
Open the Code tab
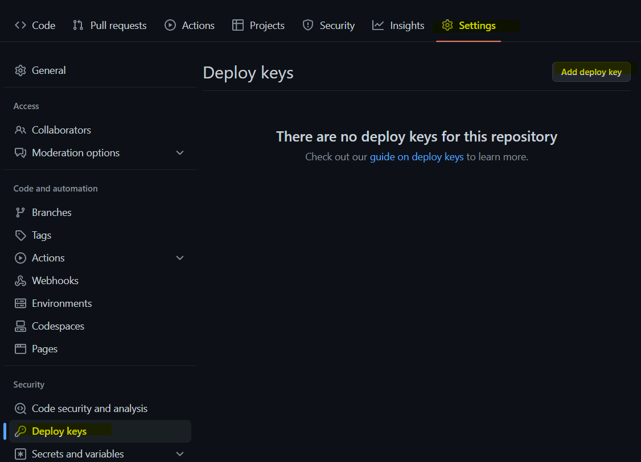tap(35, 26)
